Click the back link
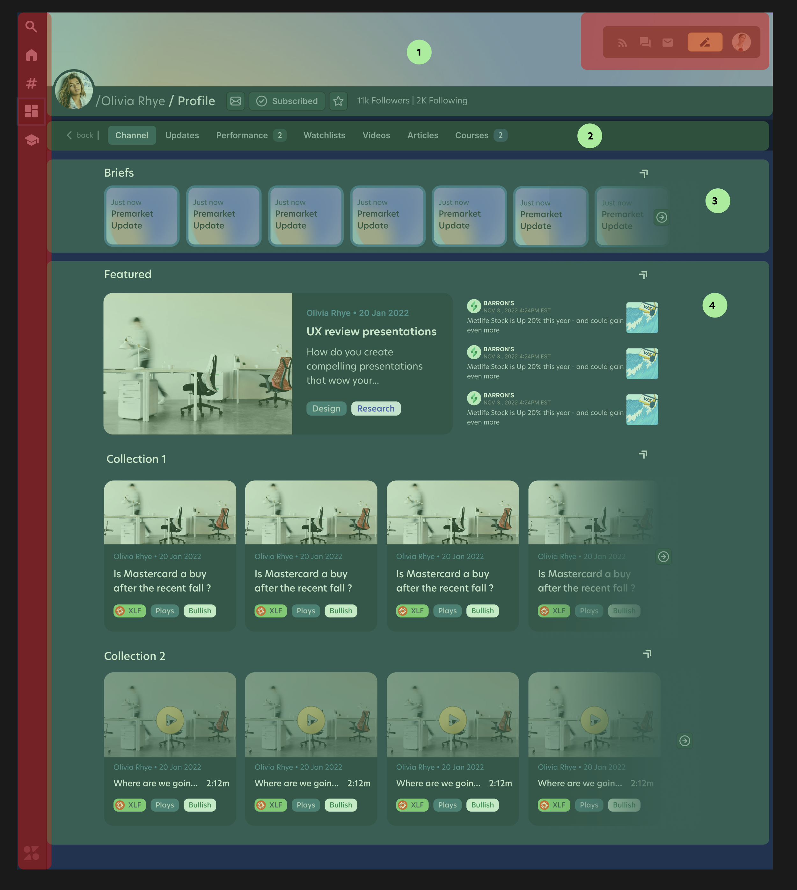This screenshot has height=890, width=797. pyautogui.click(x=81, y=135)
